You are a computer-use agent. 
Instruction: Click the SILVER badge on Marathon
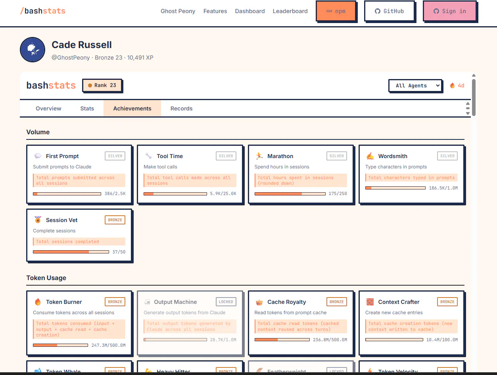[x=336, y=156]
